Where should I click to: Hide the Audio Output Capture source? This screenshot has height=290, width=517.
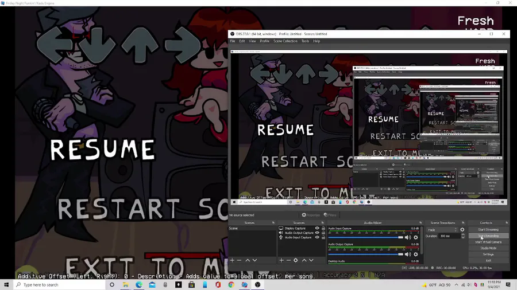317,233
